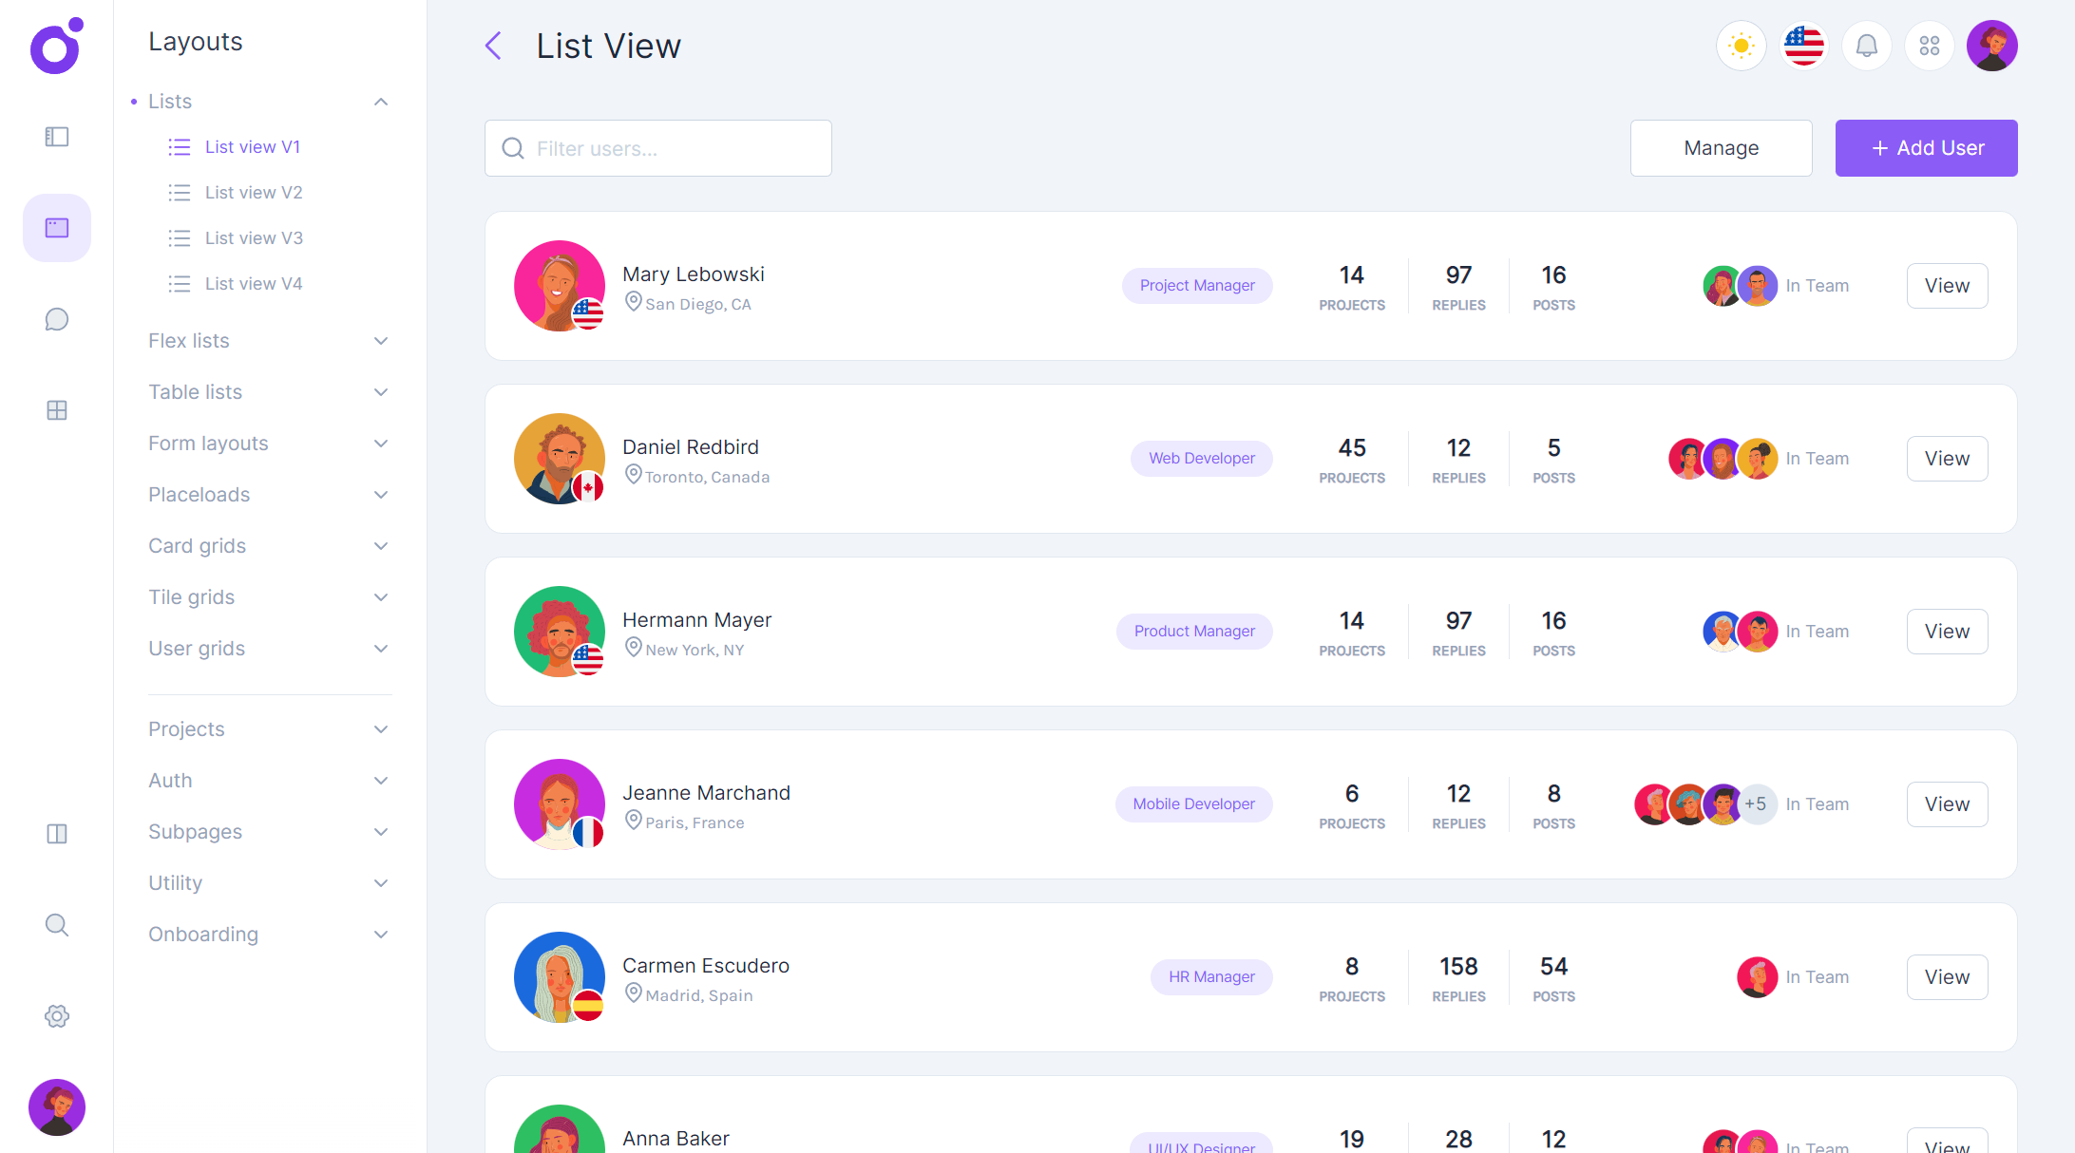Collapse the Lists section
The image size is (2075, 1153).
(381, 101)
